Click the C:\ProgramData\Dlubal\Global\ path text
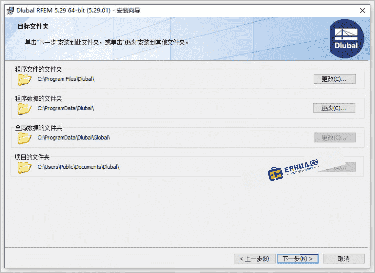 point(74,138)
